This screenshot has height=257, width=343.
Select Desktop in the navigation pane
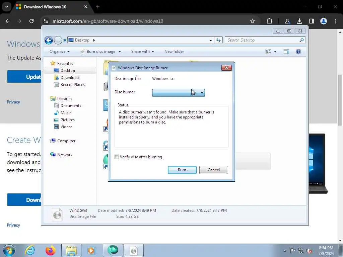pyautogui.click(x=68, y=71)
